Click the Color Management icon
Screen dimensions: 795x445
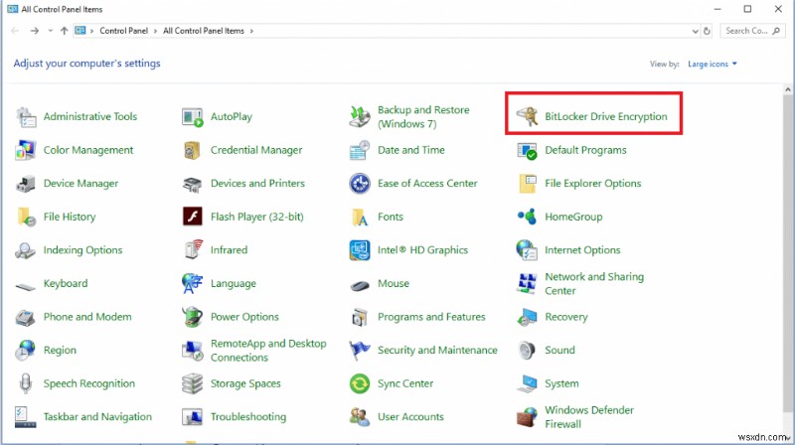(x=26, y=151)
